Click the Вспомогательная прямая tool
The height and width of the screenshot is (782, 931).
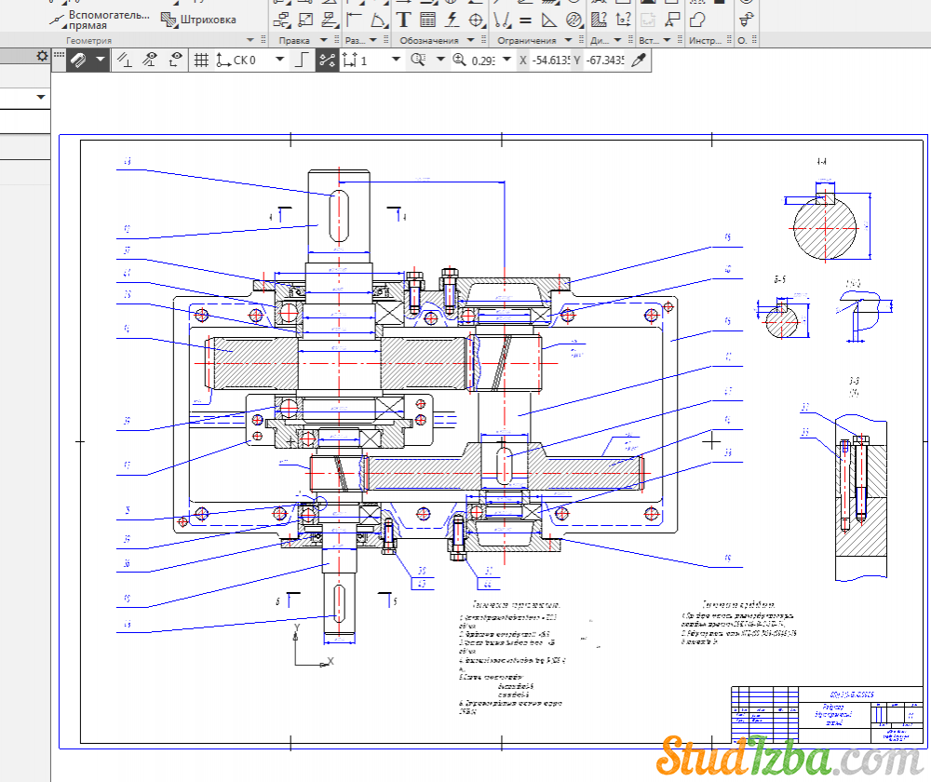(x=101, y=20)
